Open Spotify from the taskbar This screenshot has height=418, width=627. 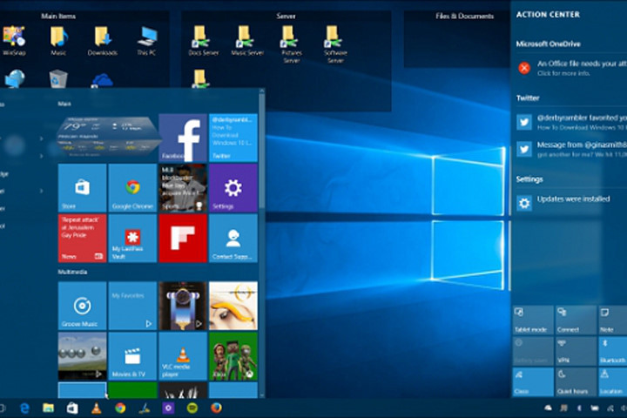192,408
